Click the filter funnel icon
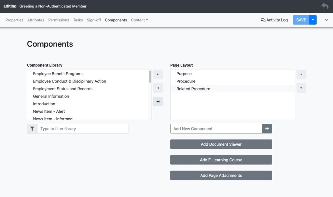333x197 pixels. tap(32, 128)
